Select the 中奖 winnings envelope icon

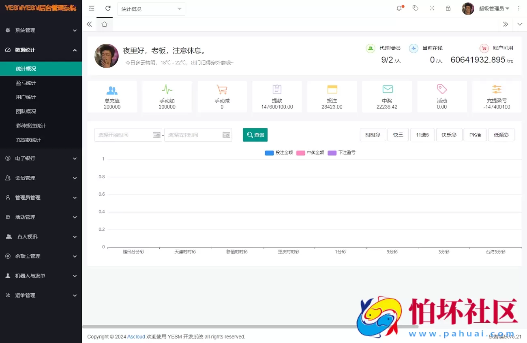tap(387, 89)
